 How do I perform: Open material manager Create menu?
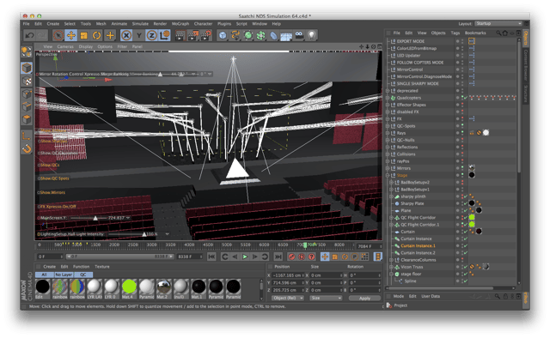[x=50, y=267]
